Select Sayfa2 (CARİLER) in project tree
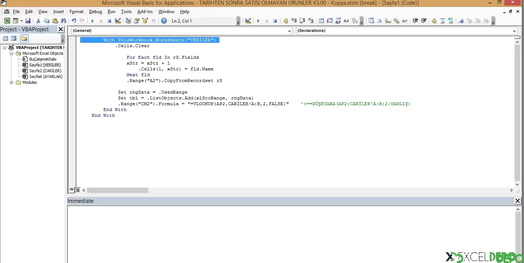 (45, 71)
